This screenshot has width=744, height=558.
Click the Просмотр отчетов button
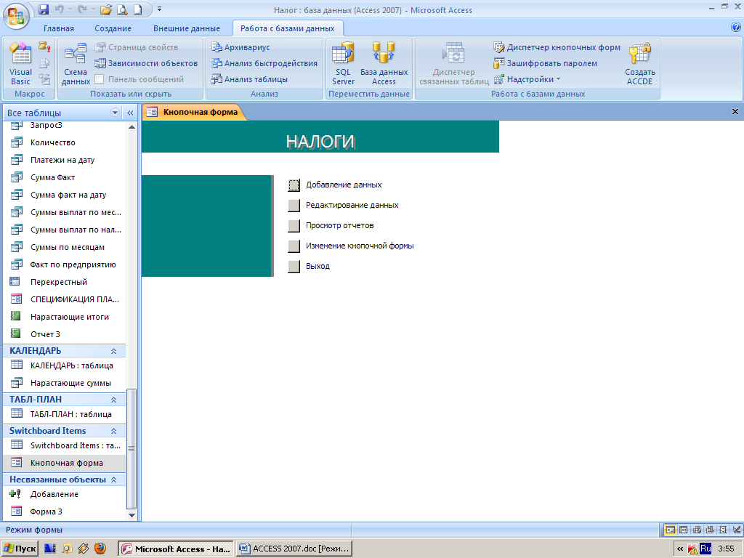(x=294, y=226)
